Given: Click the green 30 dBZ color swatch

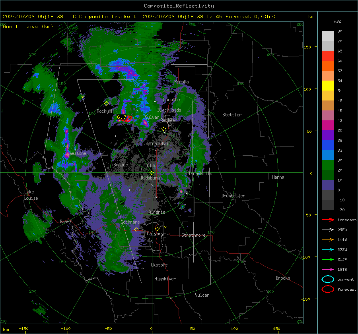Looking at the screenshot, I should click(328, 165).
